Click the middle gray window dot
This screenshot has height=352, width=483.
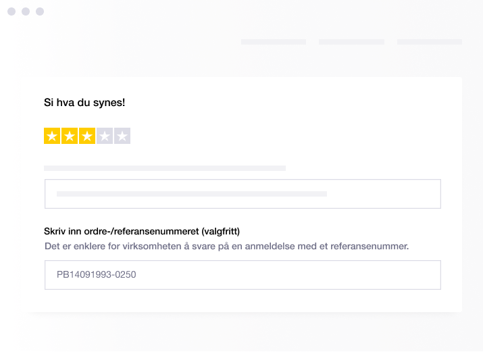tap(26, 11)
